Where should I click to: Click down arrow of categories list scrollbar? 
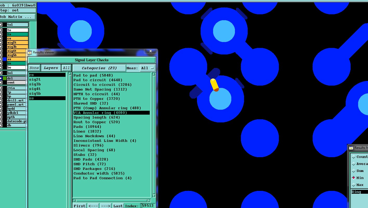pos(154,196)
